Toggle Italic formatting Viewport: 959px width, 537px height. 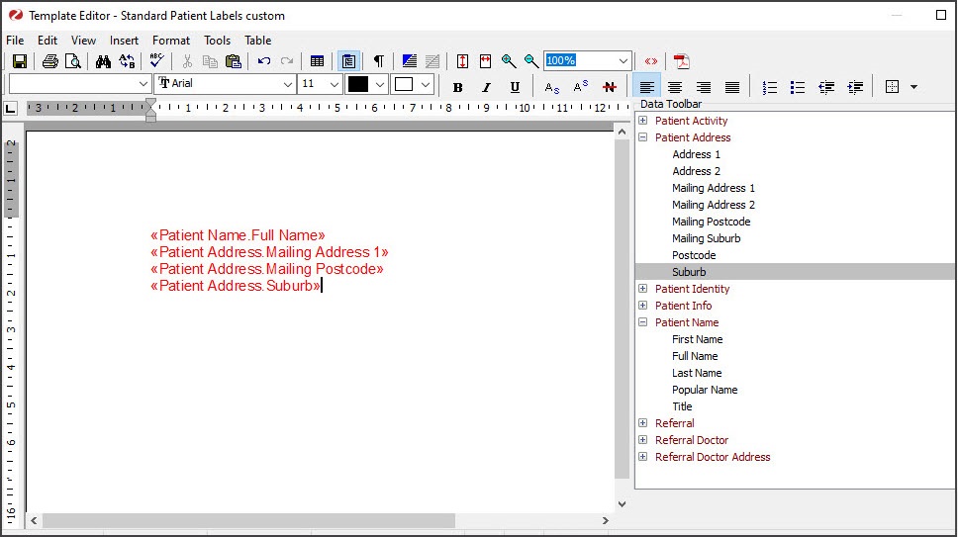coord(486,87)
